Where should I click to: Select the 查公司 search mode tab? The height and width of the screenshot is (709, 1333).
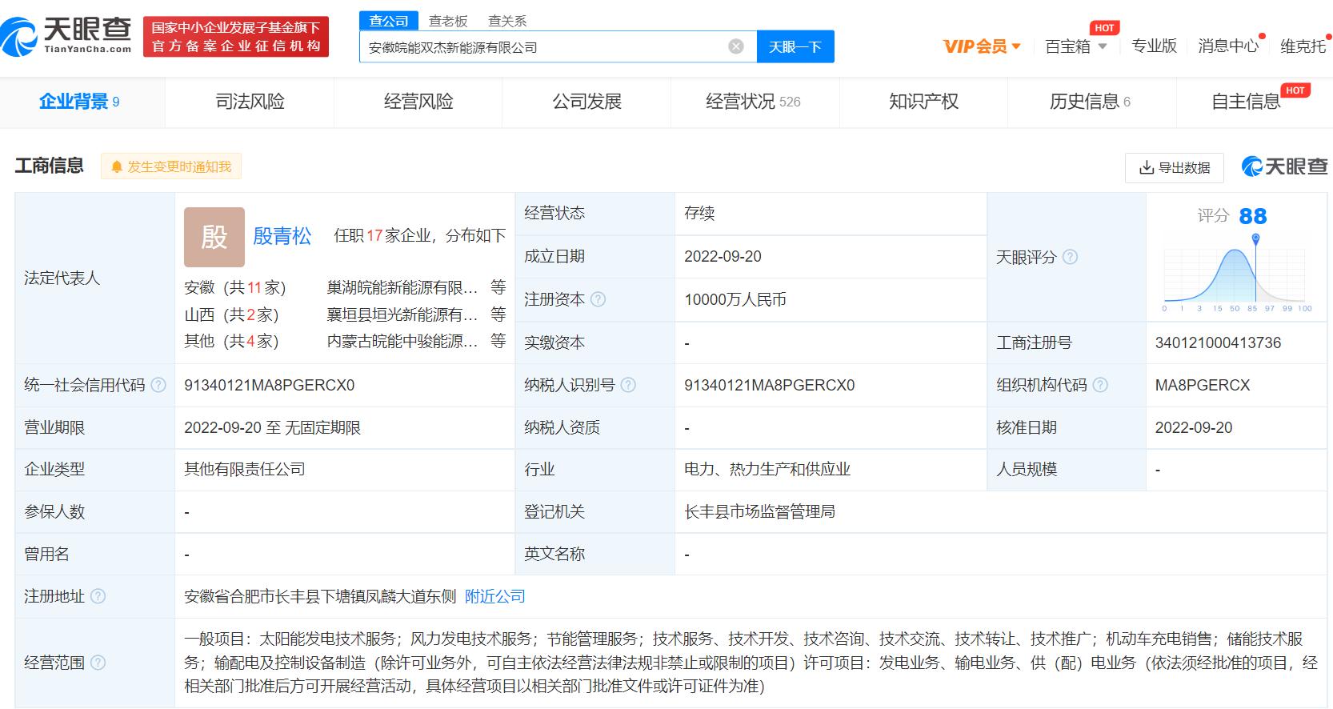(x=389, y=21)
